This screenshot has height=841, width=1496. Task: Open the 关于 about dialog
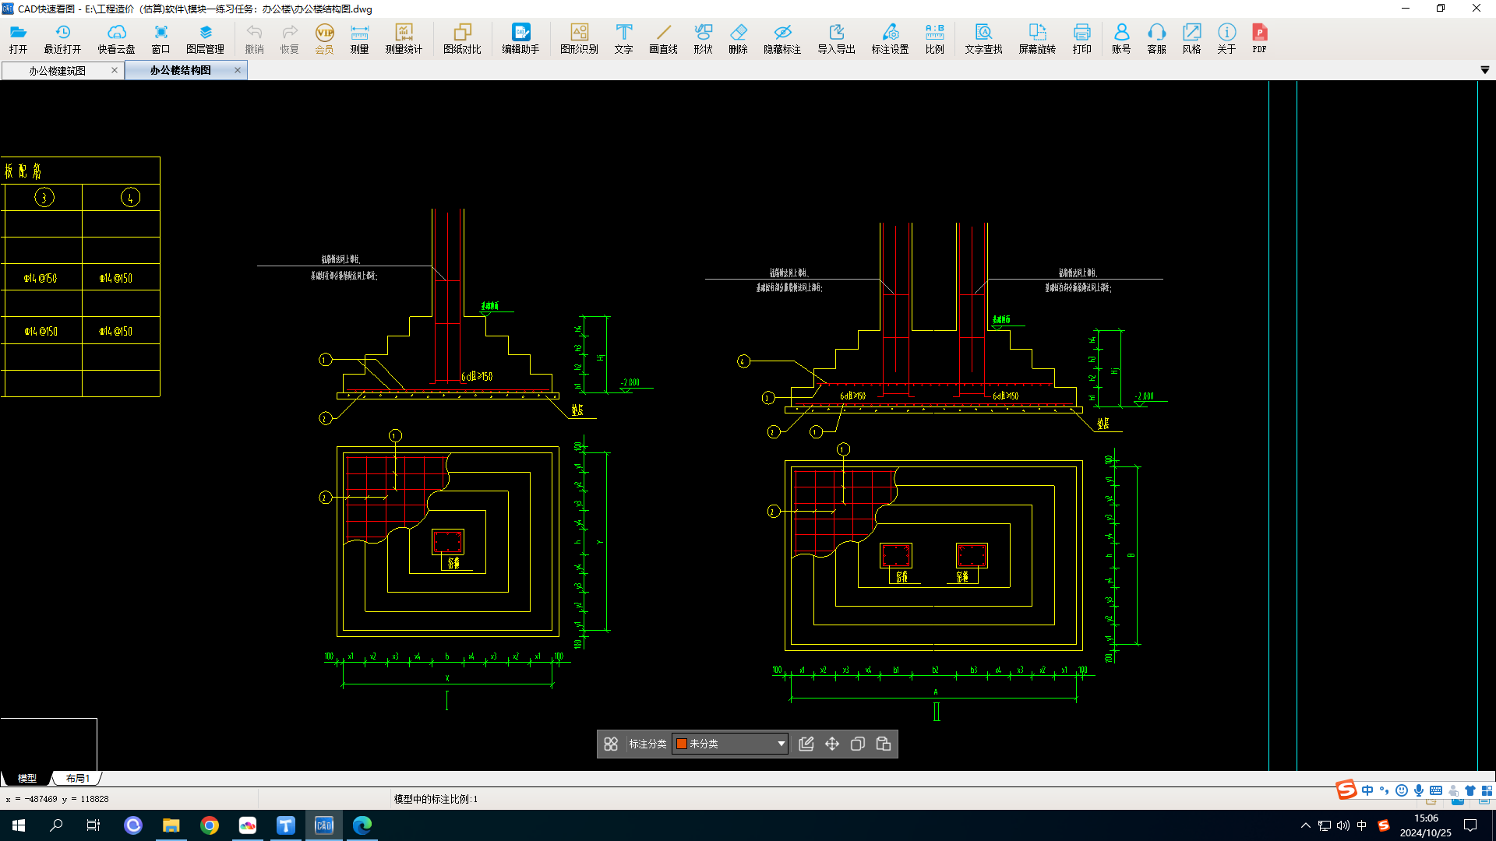(1226, 39)
